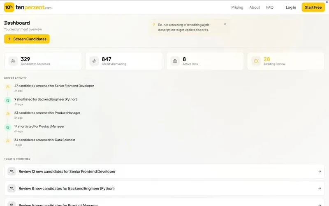The image size is (329, 206).
Task: Dismiss the re-run screening tip banner
Action: click(225, 24)
